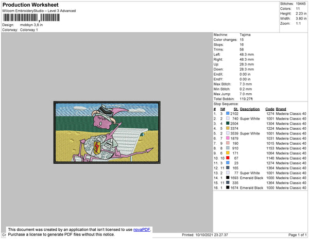Click thread code 1304 in stop 3
This screenshot has height=239, width=309.
click(x=270, y=124)
